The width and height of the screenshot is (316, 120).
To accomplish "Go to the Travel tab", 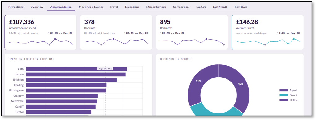I will (114, 7).
